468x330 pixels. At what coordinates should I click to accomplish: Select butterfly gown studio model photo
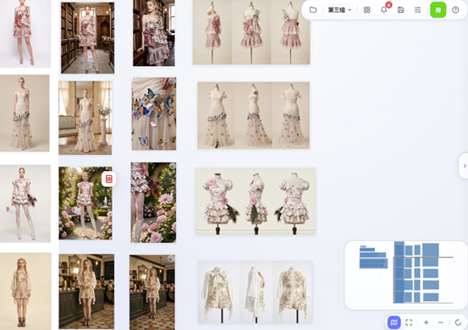click(25, 113)
